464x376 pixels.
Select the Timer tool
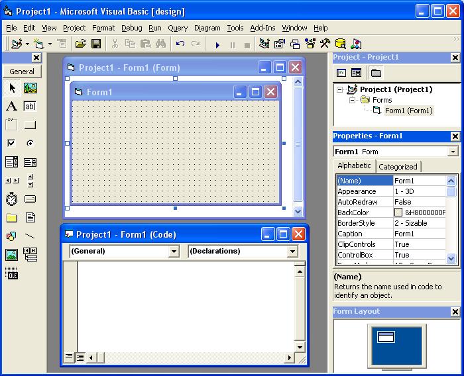click(12, 199)
